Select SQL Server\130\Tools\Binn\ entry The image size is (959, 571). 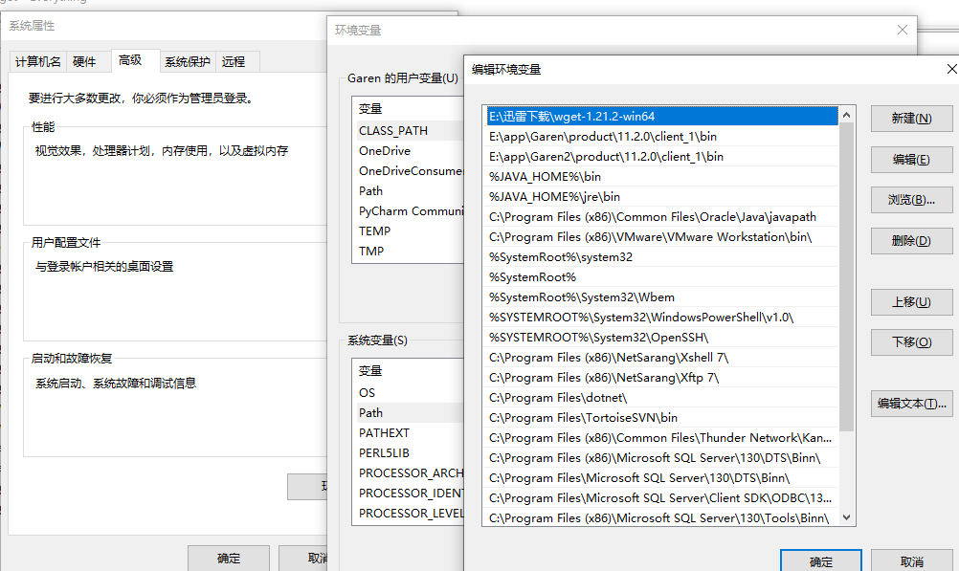coord(661,518)
